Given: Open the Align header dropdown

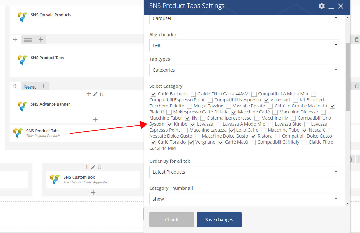Looking at the screenshot, I should [x=244, y=45].
